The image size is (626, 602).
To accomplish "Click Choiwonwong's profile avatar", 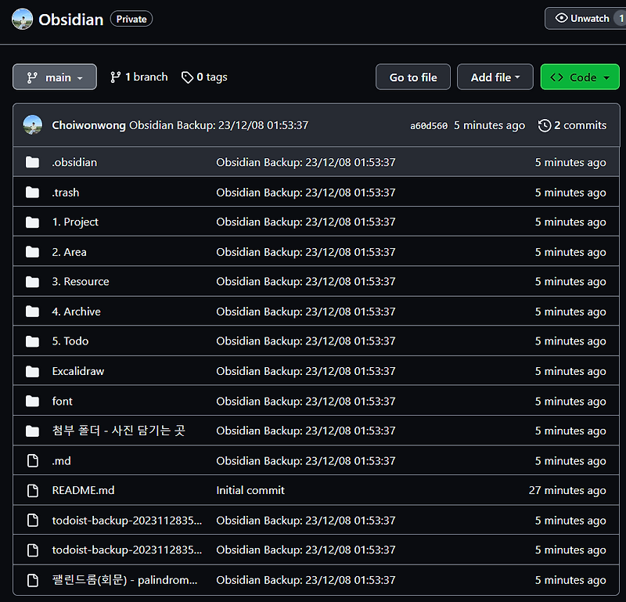I will (x=32, y=124).
